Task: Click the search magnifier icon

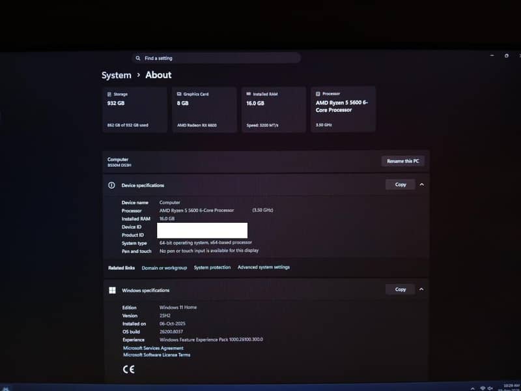Action: coord(138,58)
